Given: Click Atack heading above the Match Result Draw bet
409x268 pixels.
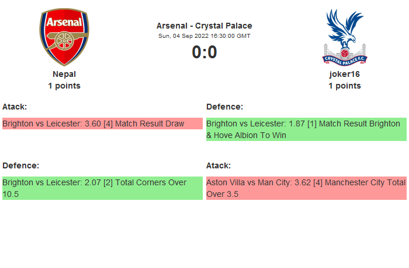Looking at the screenshot, I should [x=15, y=107].
